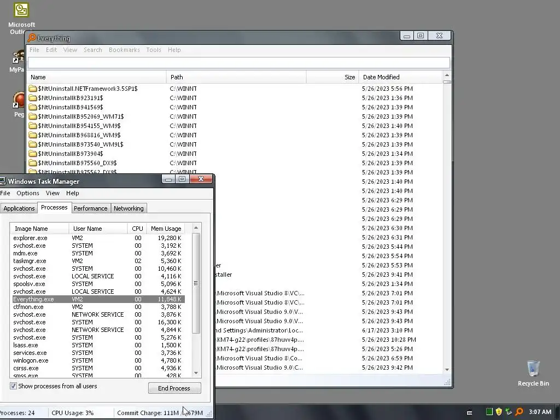Select the $NtUninstallKB973540_WM9L$ folder icon
The image size is (560, 420).
coord(33,144)
